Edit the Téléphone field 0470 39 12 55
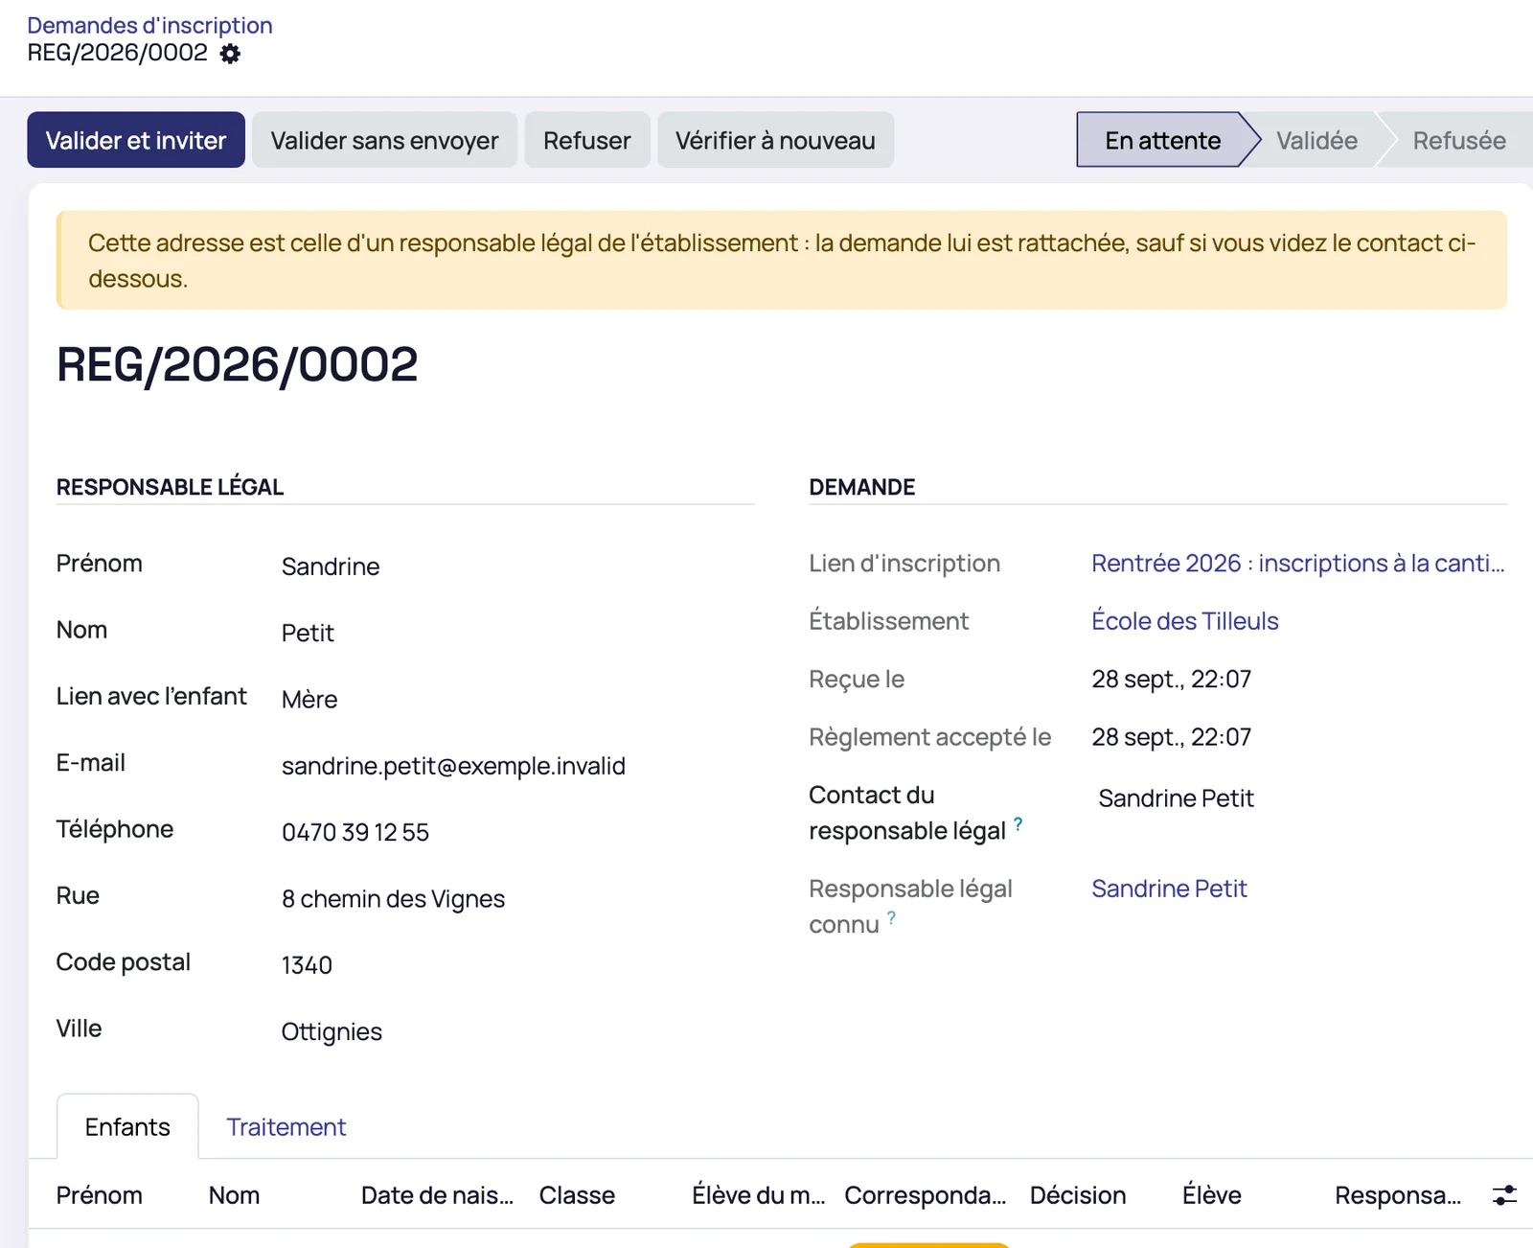The width and height of the screenshot is (1533, 1248). tap(517, 832)
